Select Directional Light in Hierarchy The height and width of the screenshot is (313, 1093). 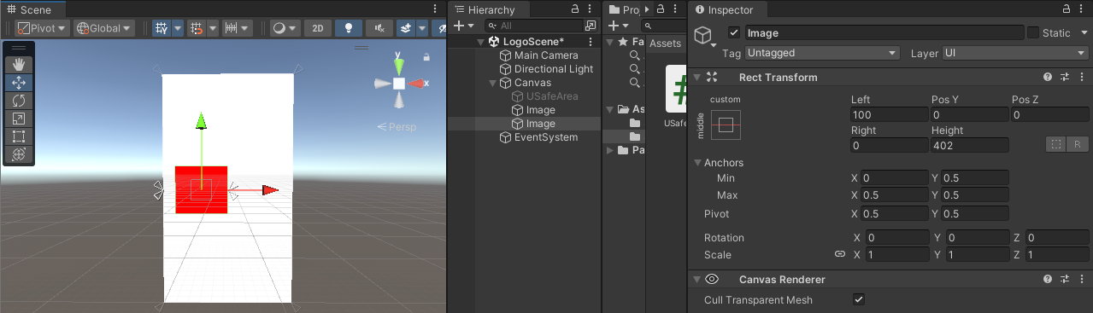tap(554, 69)
